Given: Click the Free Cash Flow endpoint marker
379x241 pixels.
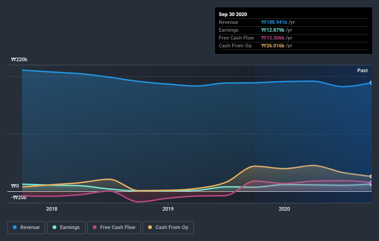Looking at the screenshot, I should 371,183.
